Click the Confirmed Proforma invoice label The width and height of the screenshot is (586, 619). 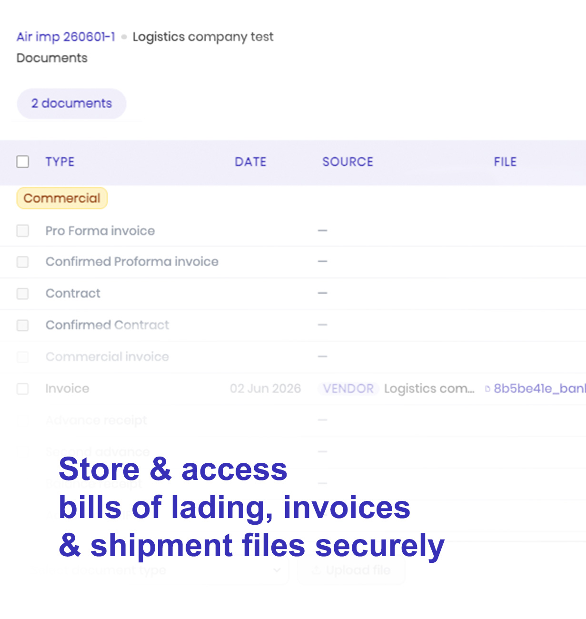[132, 262]
